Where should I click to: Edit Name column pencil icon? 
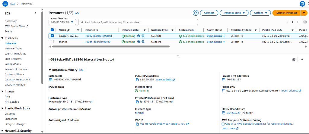click(68, 30)
